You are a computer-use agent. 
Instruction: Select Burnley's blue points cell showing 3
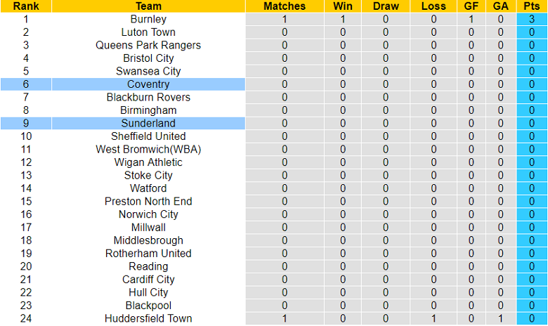click(x=532, y=19)
